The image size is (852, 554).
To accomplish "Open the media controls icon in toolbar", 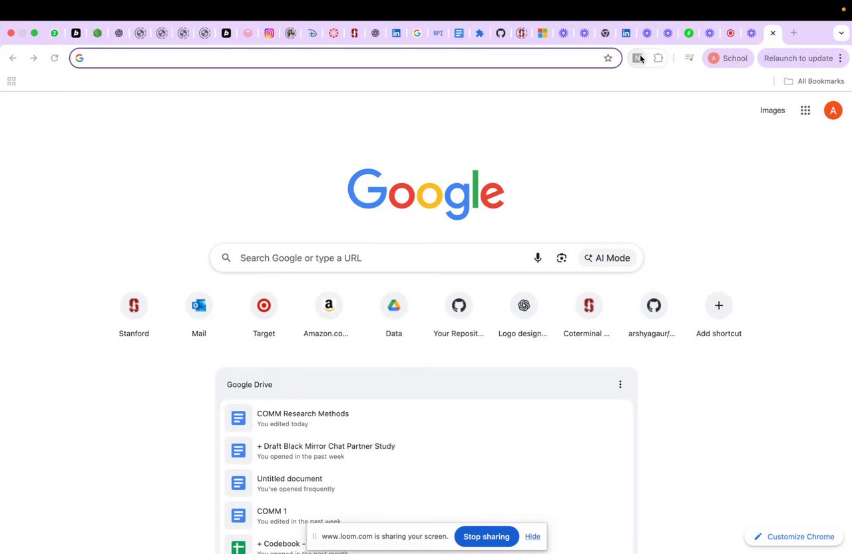I will click(x=689, y=58).
